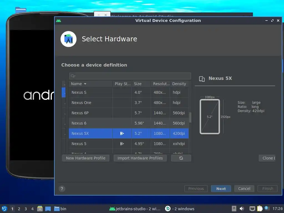
Task: Click the eject/removable media tray icon
Action: [234, 209]
